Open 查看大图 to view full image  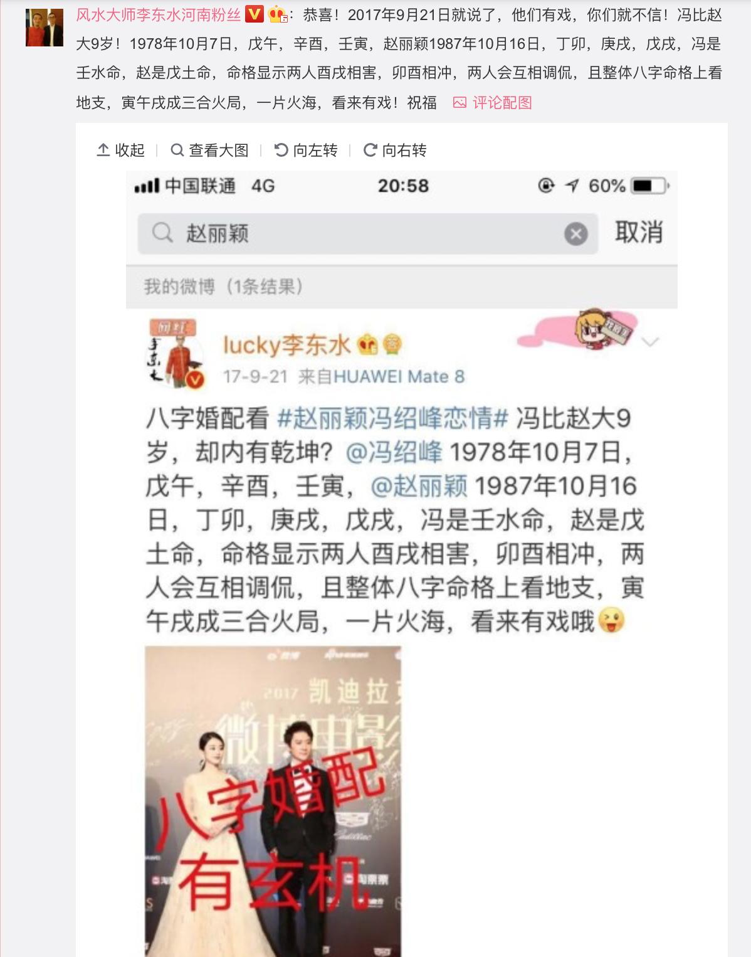click(209, 150)
